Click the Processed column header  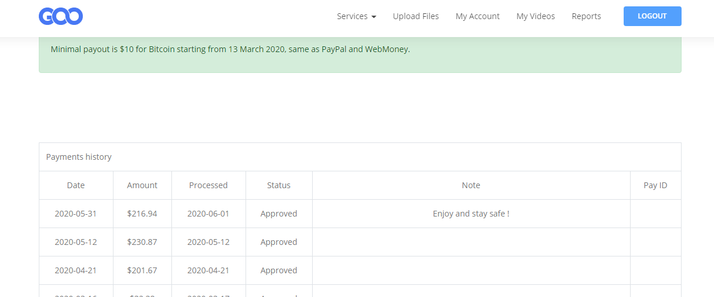pyautogui.click(x=208, y=185)
